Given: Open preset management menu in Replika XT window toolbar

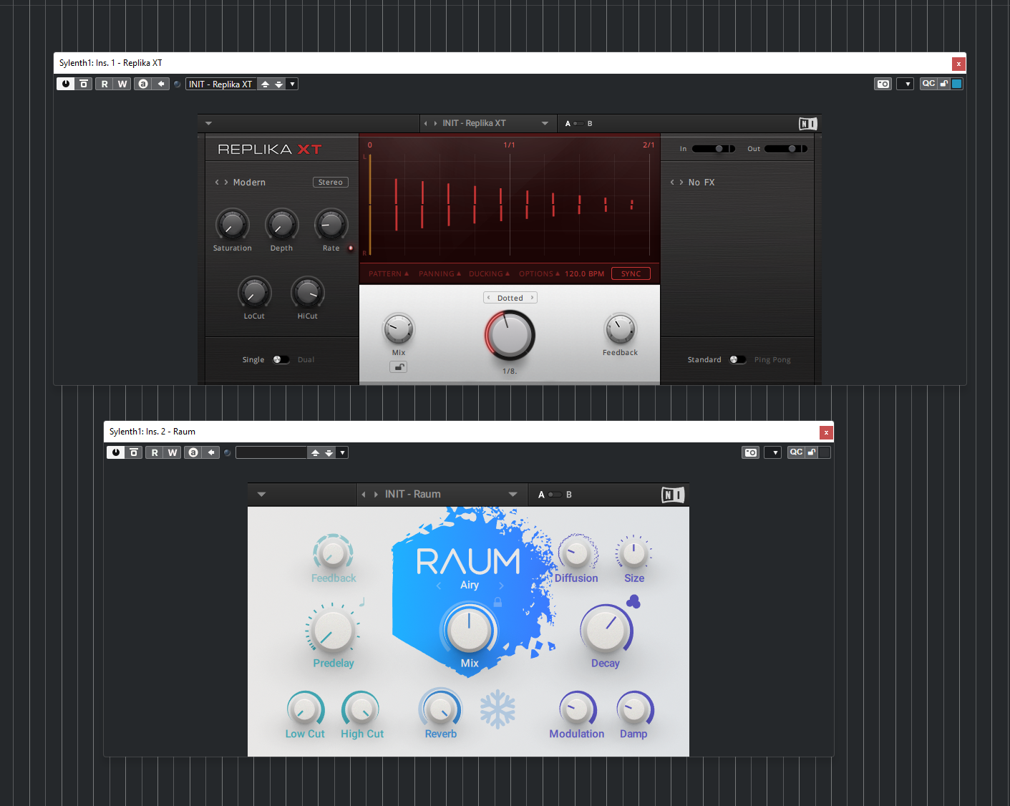Looking at the screenshot, I should click(292, 84).
